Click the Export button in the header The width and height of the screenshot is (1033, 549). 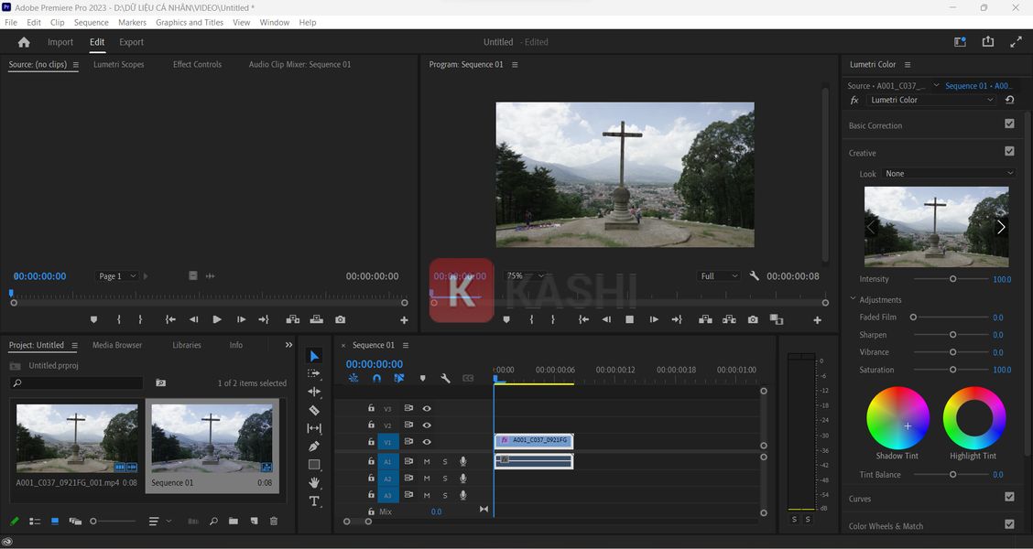point(131,41)
